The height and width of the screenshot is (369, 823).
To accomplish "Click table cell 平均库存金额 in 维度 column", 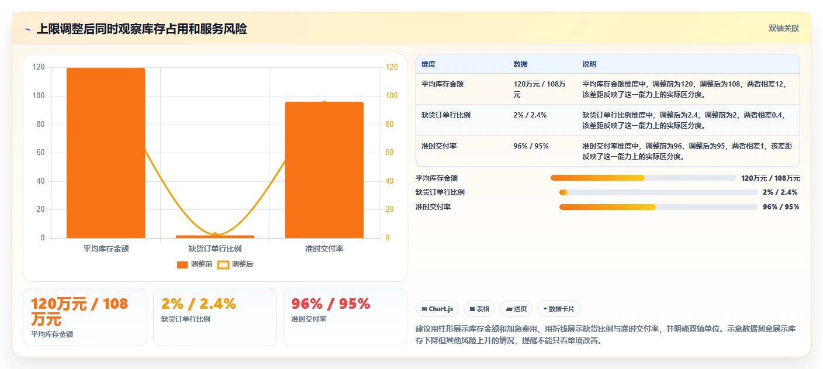I will (x=442, y=84).
